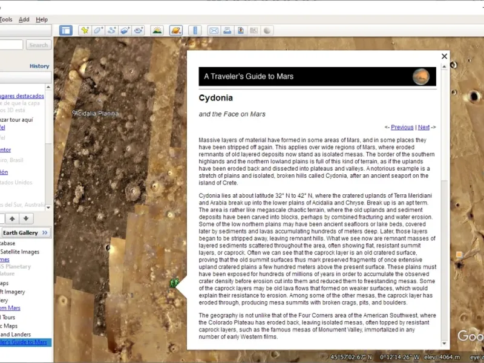Click the elevation readout in the status bar
Image resolution: width=484 pixels, height=363 pixels.
pyautogui.click(x=442, y=357)
